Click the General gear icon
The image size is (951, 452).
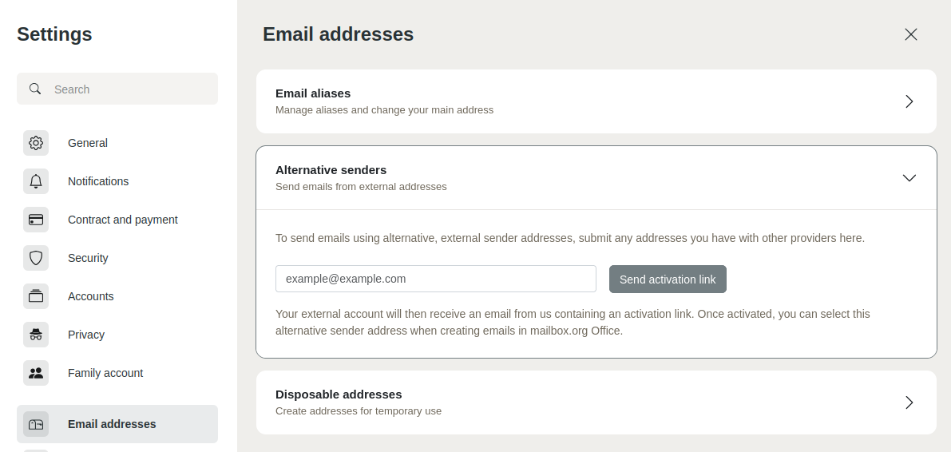pos(36,143)
